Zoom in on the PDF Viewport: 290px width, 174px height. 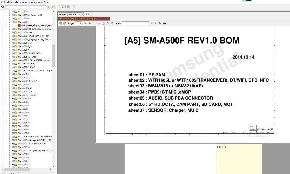[112, 23]
